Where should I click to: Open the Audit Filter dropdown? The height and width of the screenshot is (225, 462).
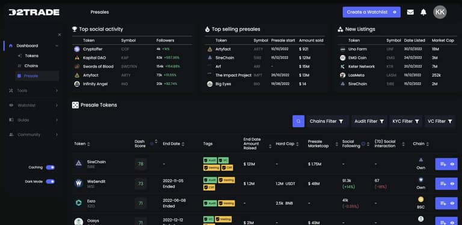point(369,121)
